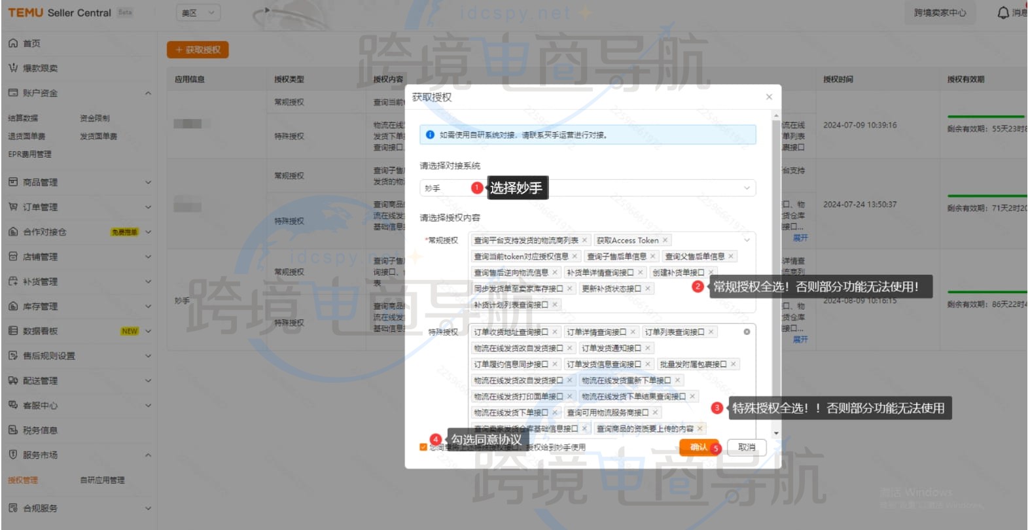Click the 配送管理 truck icon
Screen dimensions: 1028x530
tap(13, 380)
